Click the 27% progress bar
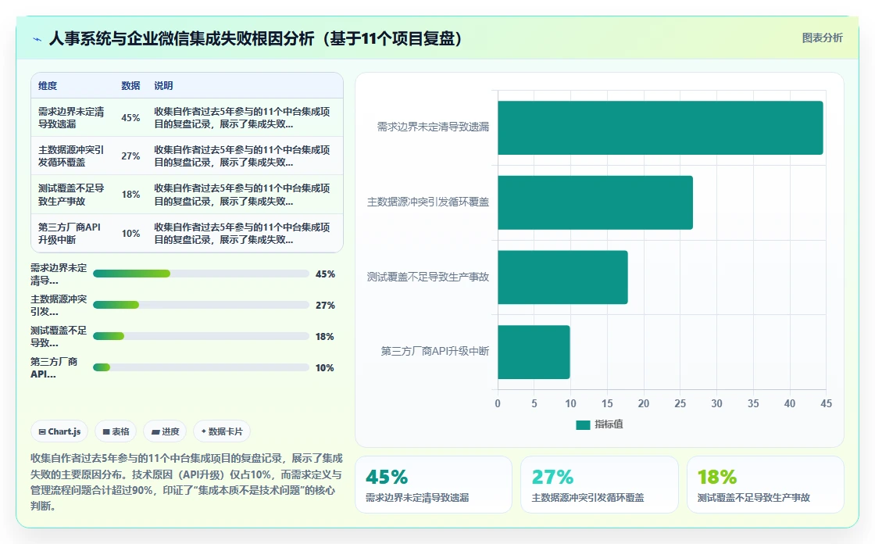The image size is (875, 544). point(201,305)
